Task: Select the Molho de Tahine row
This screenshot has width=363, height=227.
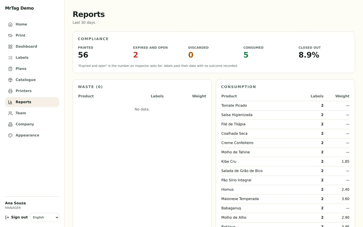Action: tap(285, 152)
